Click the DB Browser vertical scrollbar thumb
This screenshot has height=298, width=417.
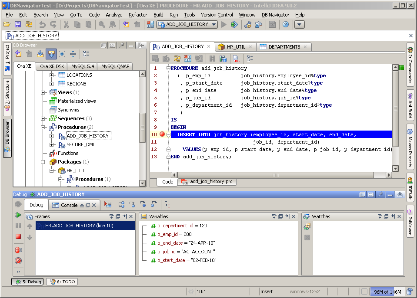pos(143,128)
